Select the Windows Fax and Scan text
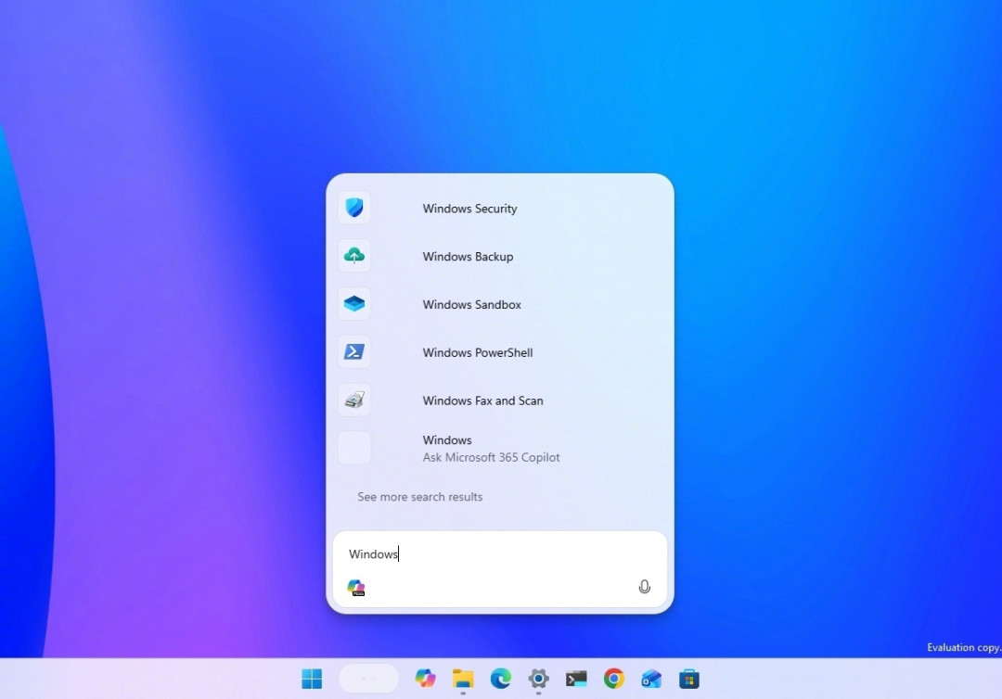The height and width of the screenshot is (699, 1002). coord(482,400)
